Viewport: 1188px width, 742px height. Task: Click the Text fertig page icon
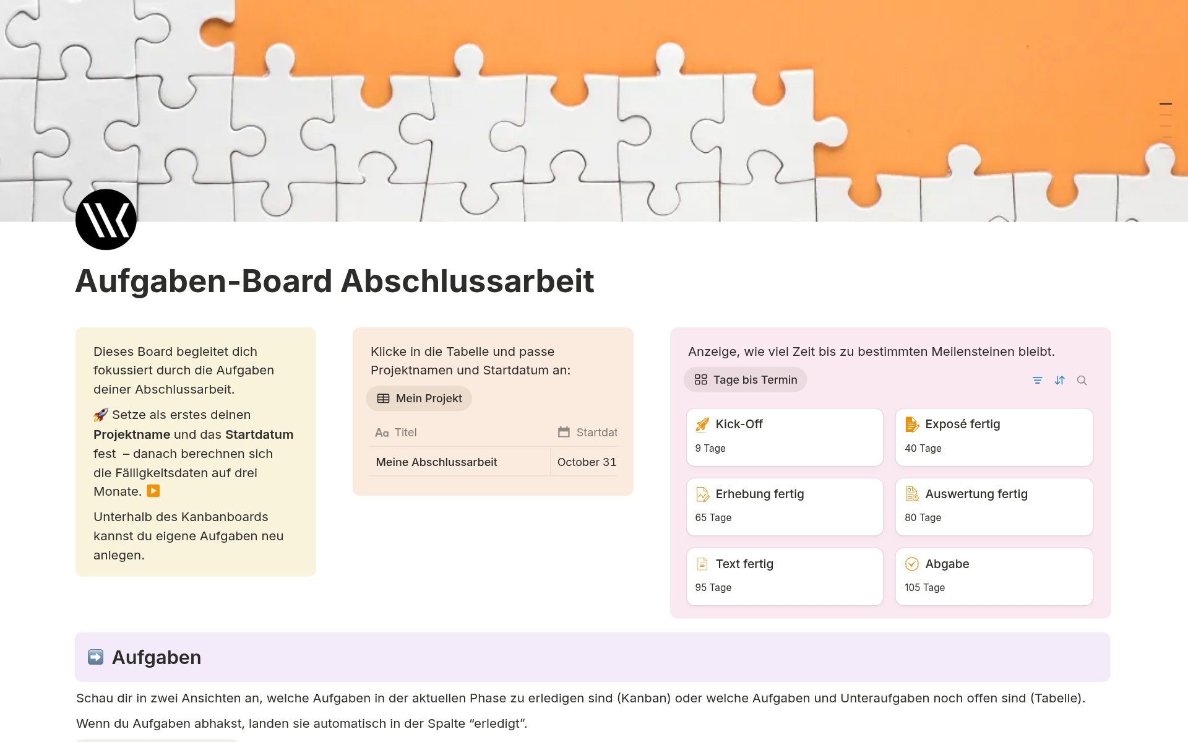click(x=702, y=564)
